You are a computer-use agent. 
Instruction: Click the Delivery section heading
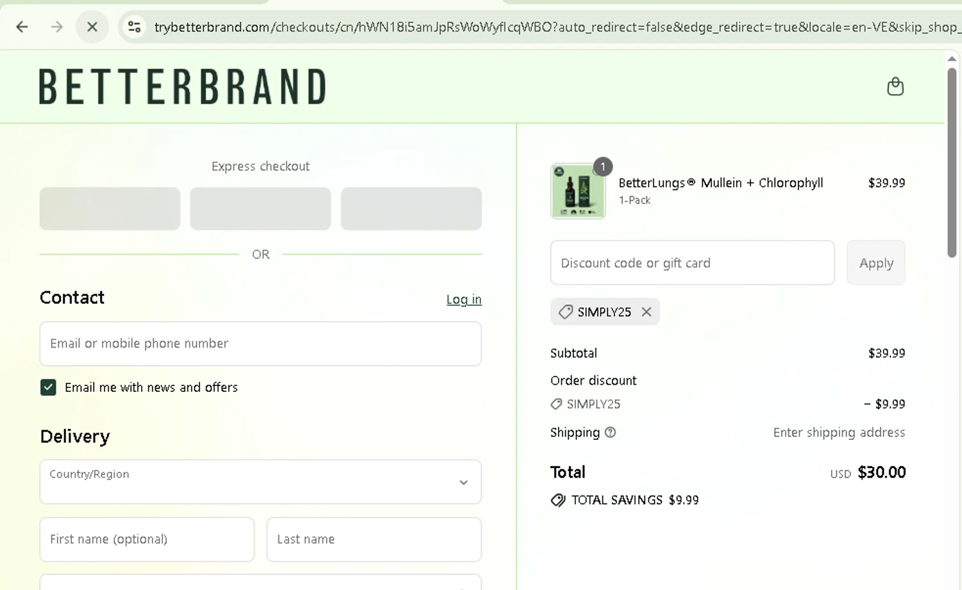pyautogui.click(x=75, y=437)
